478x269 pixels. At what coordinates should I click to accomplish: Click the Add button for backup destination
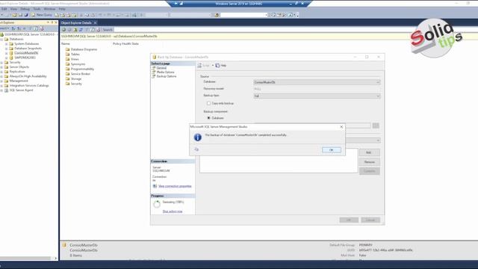click(x=369, y=152)
